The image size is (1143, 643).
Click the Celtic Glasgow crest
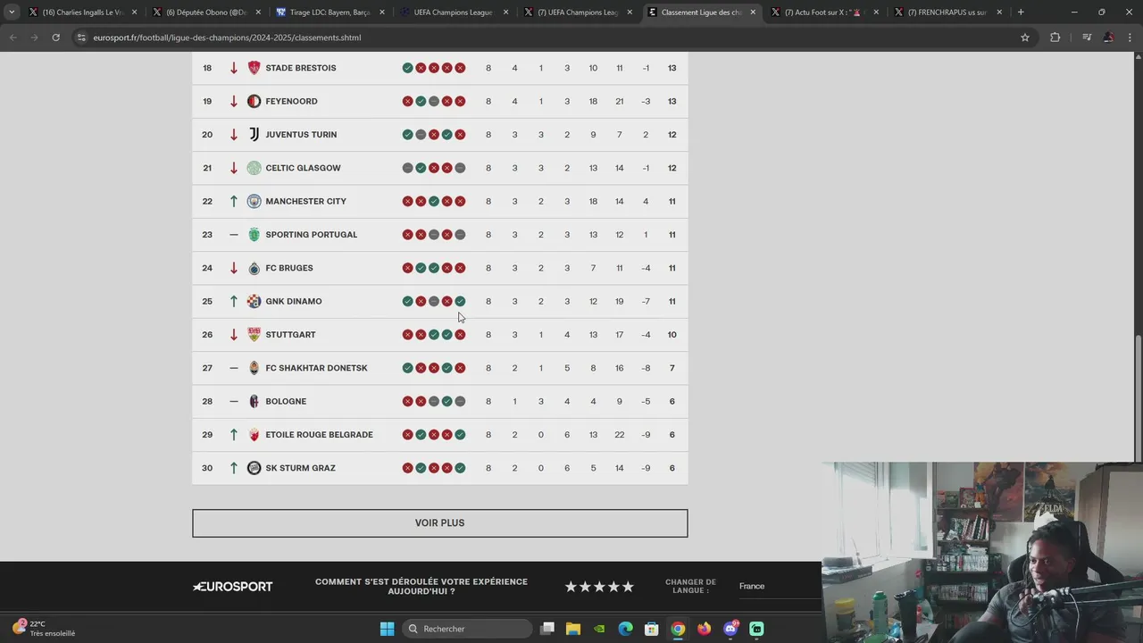(x=254, y=168)
